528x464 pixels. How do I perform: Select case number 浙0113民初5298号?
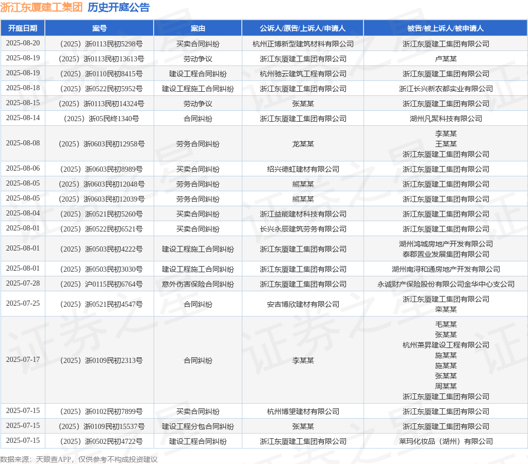(114, 44)
